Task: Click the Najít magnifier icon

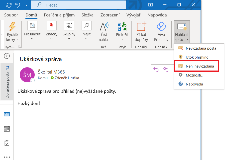Action: click(87, 26)
